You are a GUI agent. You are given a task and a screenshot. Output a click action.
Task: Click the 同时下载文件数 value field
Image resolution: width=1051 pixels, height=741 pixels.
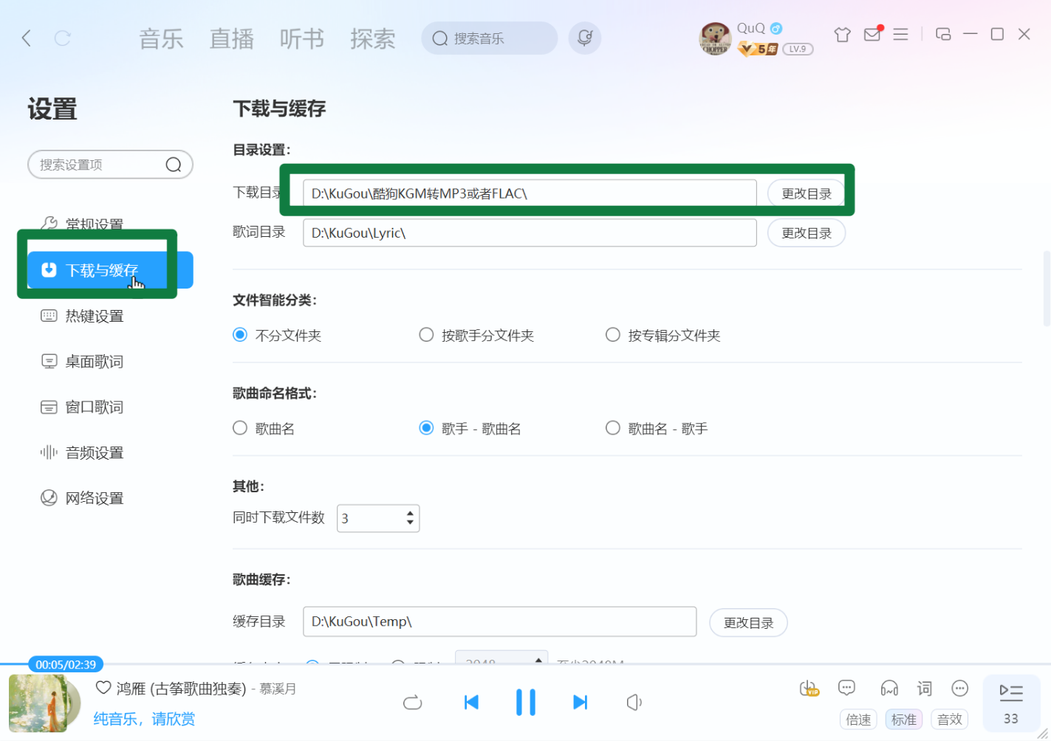coord(378,518)
